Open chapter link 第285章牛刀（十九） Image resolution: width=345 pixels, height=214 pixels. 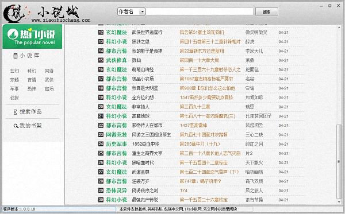coord(200,144)
